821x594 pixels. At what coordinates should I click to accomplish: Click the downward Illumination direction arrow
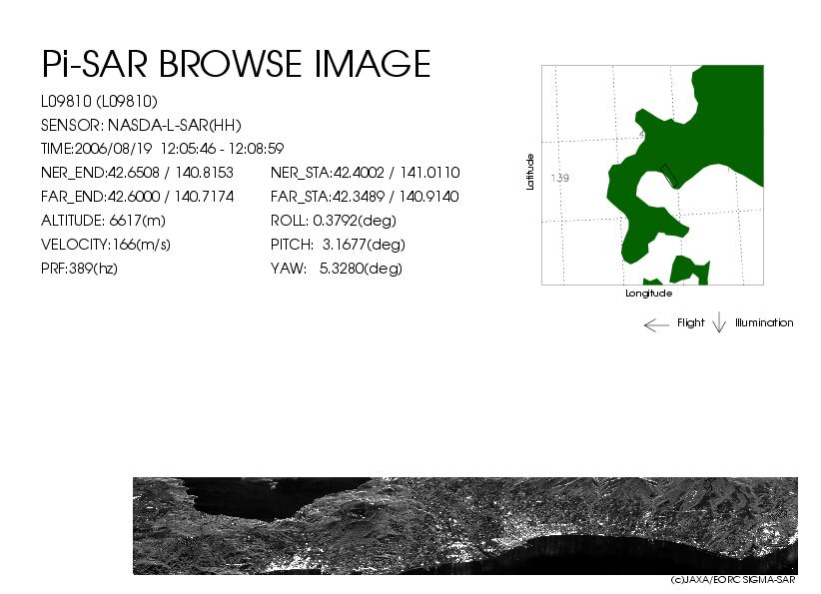point(719,322)
